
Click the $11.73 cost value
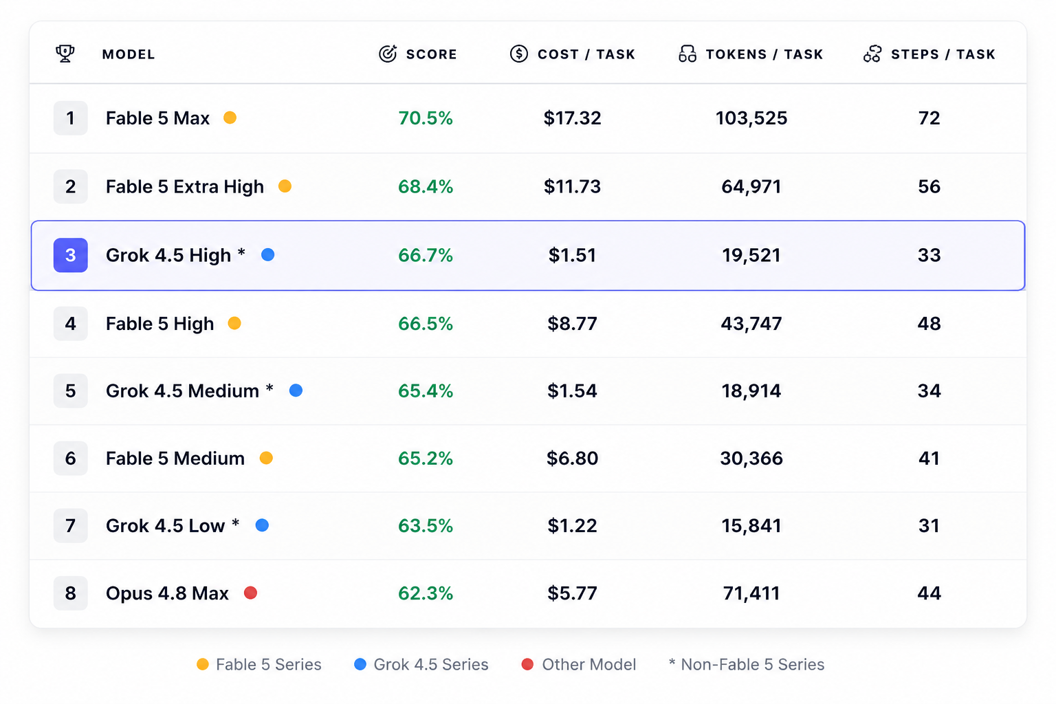tap(573, 186)
